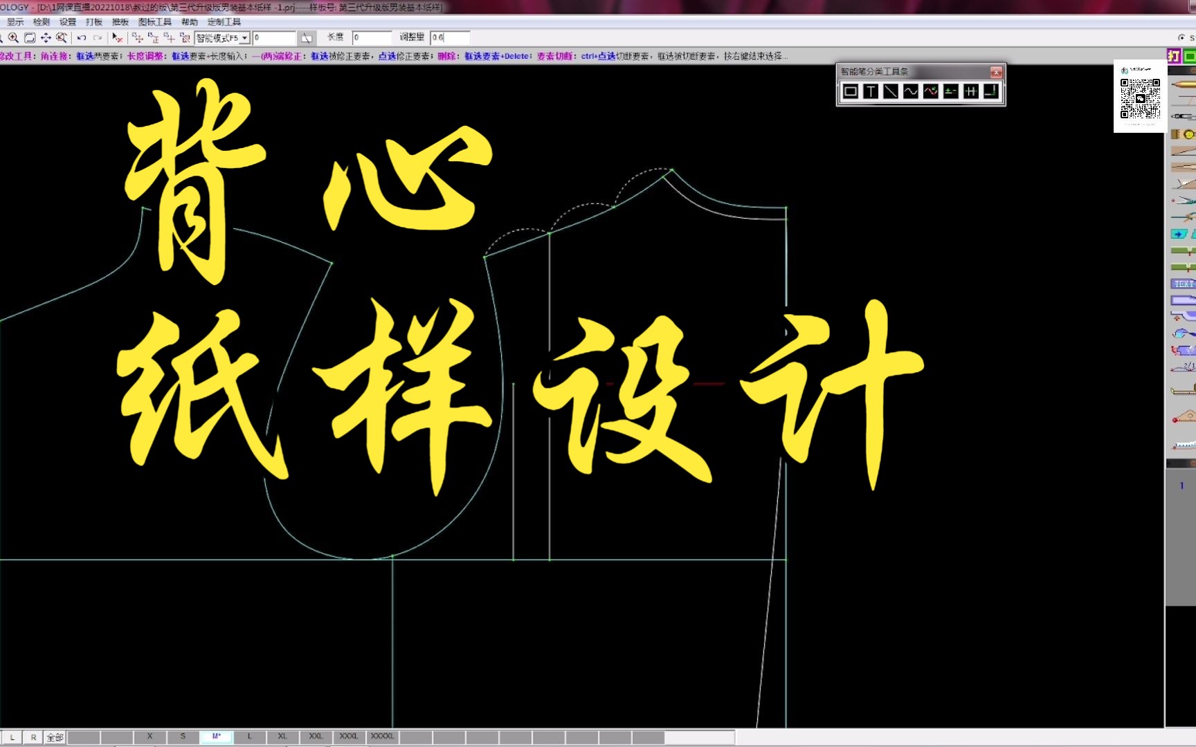1196x747 pixels.
Task: Select the right-angle corner tool in smart pen toolbar
Action: pos(991,91)
